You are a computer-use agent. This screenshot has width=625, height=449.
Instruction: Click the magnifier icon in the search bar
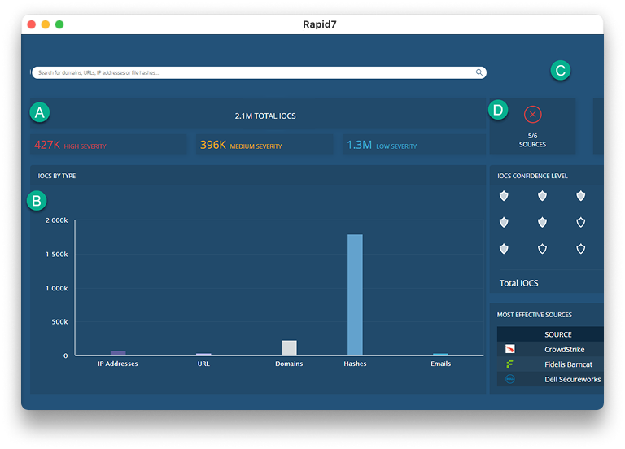click(479, 72)
